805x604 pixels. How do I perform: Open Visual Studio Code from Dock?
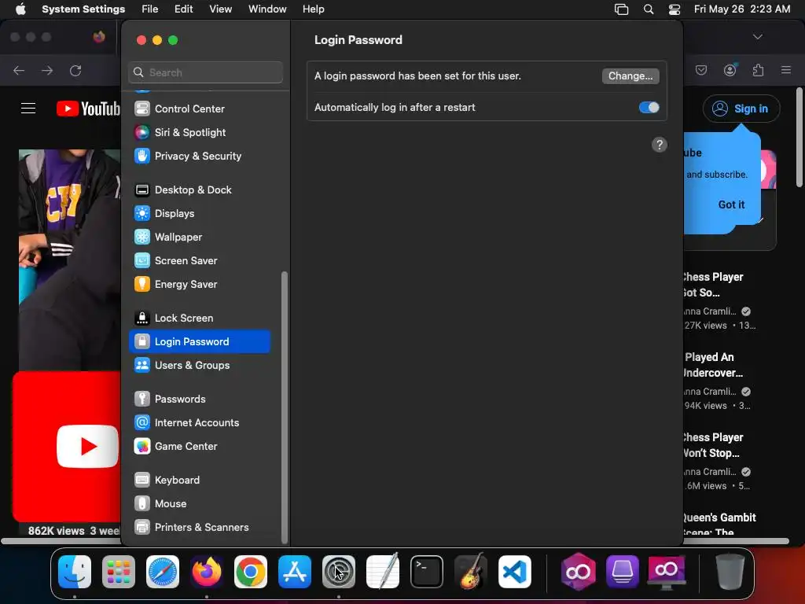pyautogui.click(x=515, y=572)
